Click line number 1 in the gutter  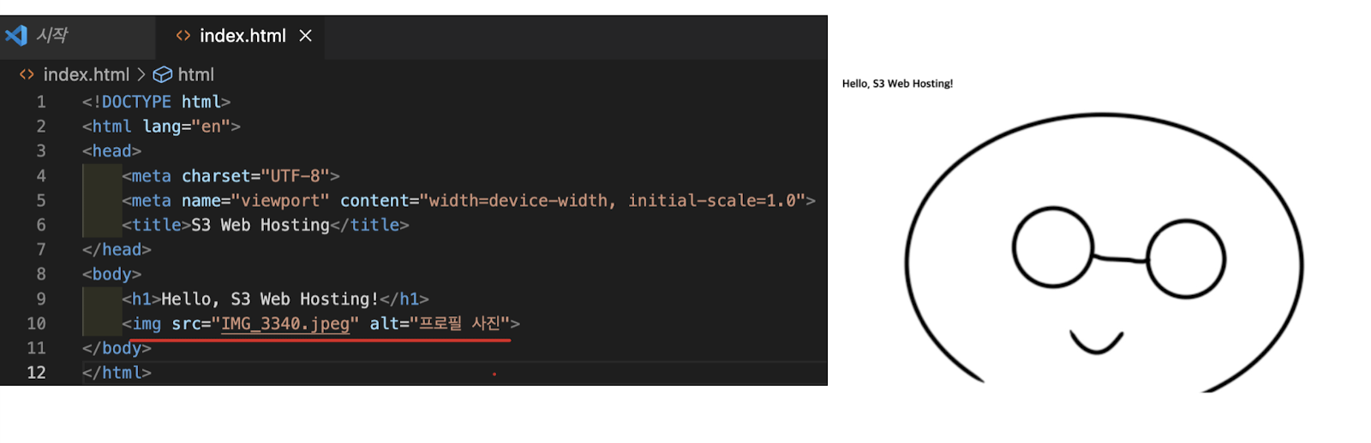coord(41,102)
